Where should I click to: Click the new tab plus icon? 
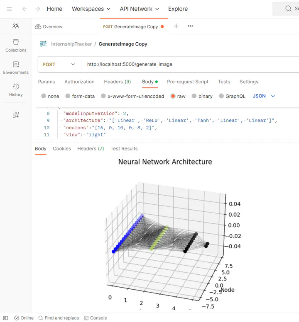(176, 26)
